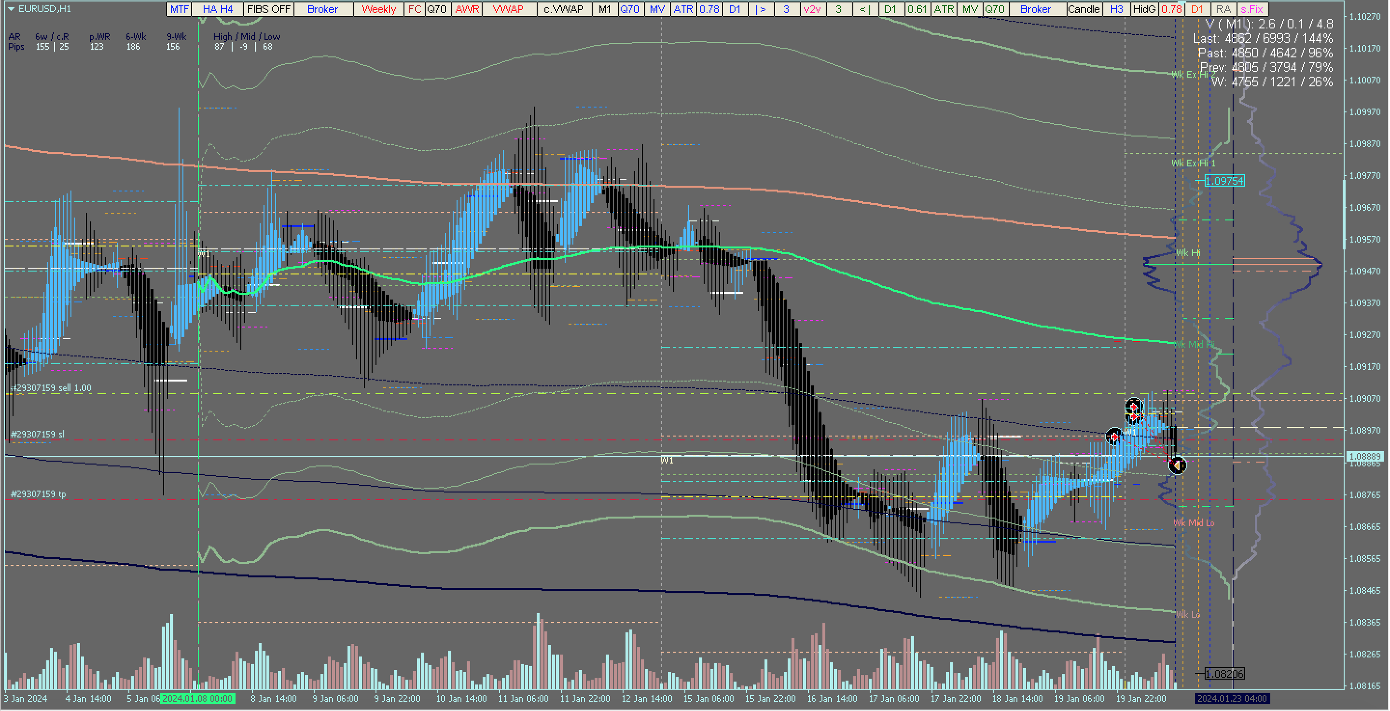
Task: Select the M1 timeframe button
Action: point(604,9)
